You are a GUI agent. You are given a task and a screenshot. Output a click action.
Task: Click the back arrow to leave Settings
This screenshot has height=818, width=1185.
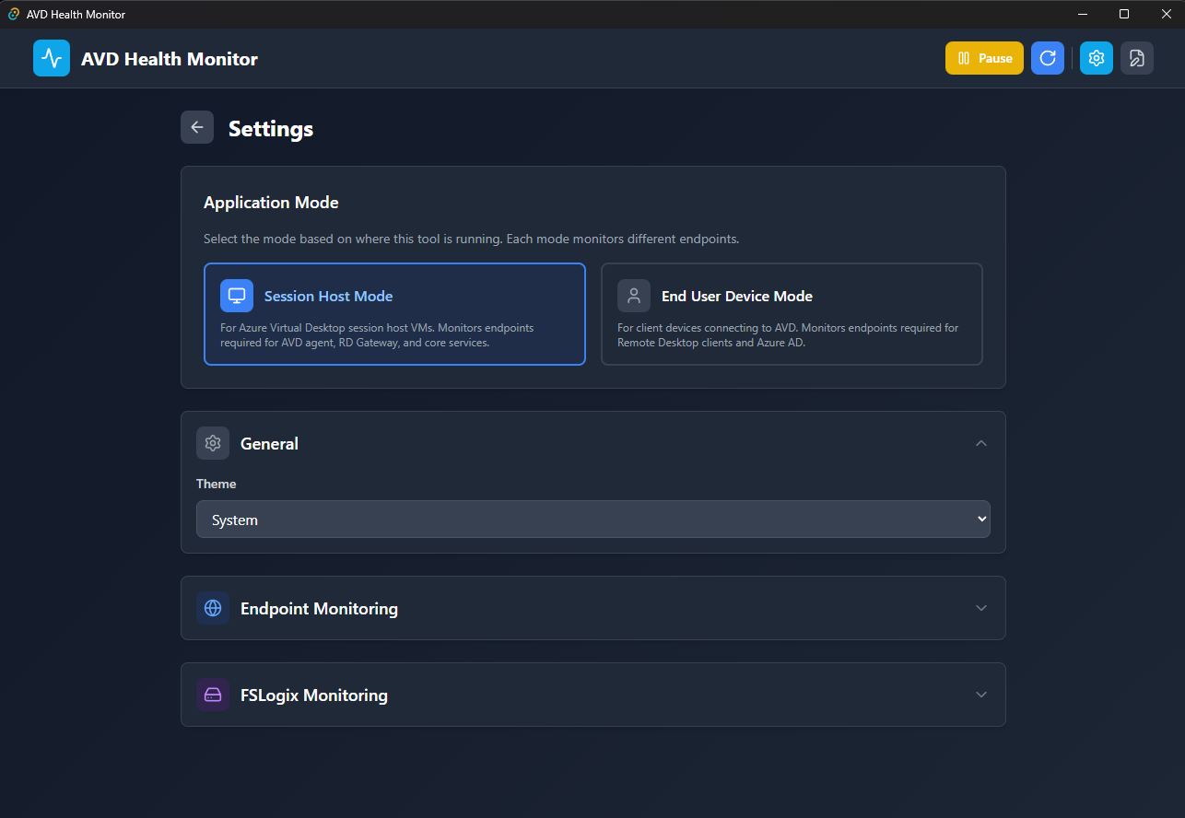196,127
